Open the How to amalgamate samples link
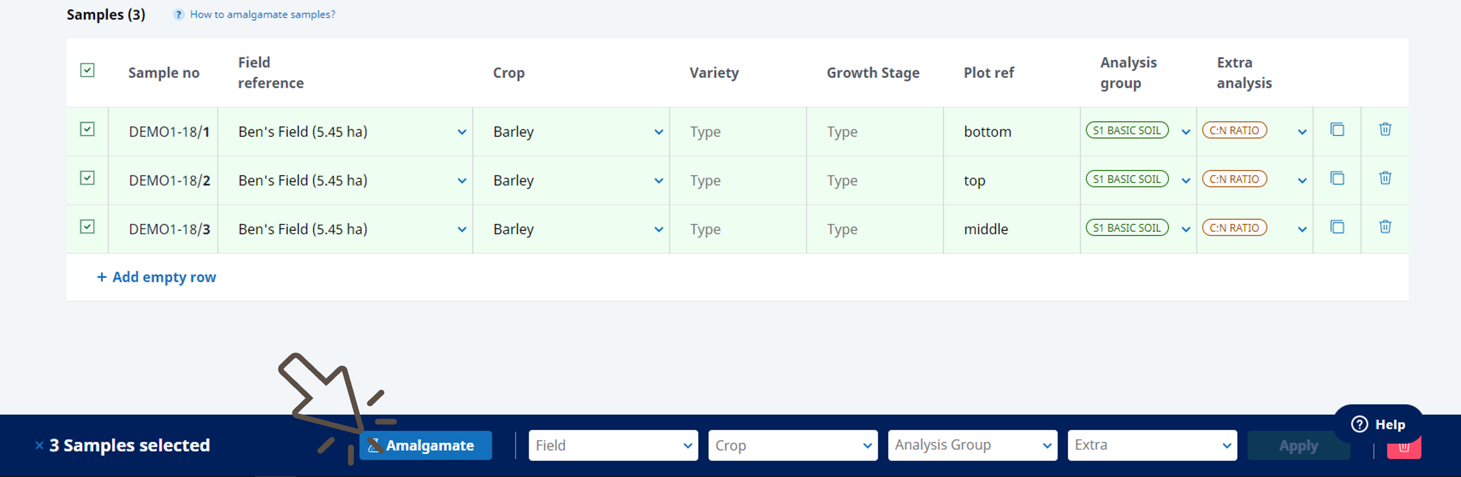 262,15
